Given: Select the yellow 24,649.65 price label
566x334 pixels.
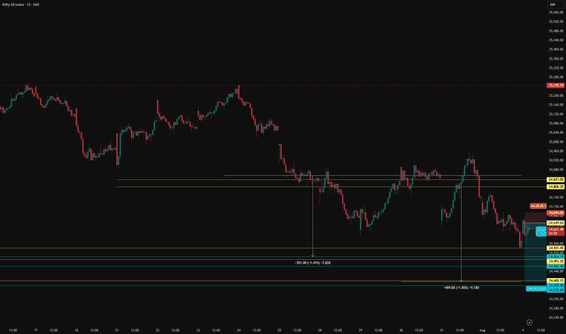Looking at the screenshot, I should tap(556, 223).
